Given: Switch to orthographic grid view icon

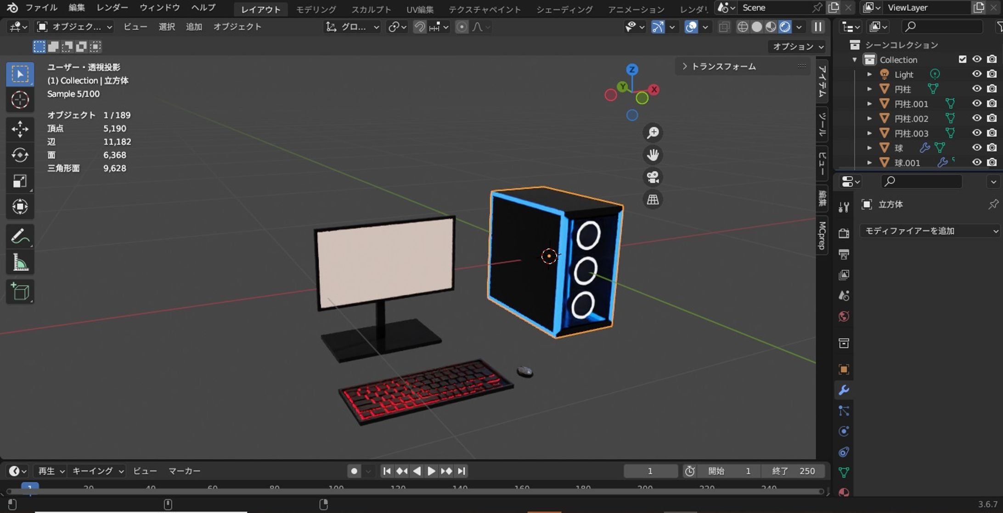Looking at the screenshot, I should tap(653, 200).
